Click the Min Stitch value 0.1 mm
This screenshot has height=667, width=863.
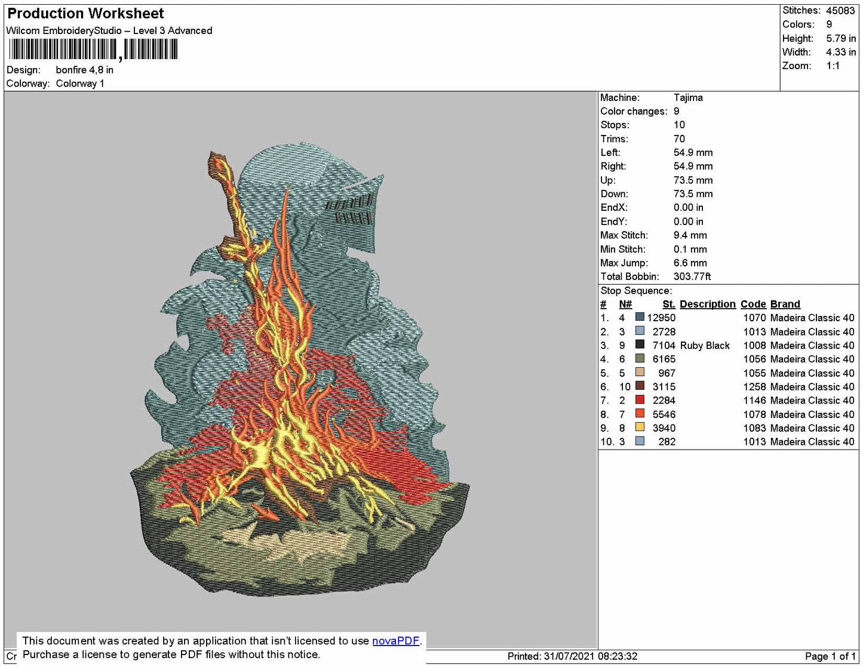(x=690, y=249)
